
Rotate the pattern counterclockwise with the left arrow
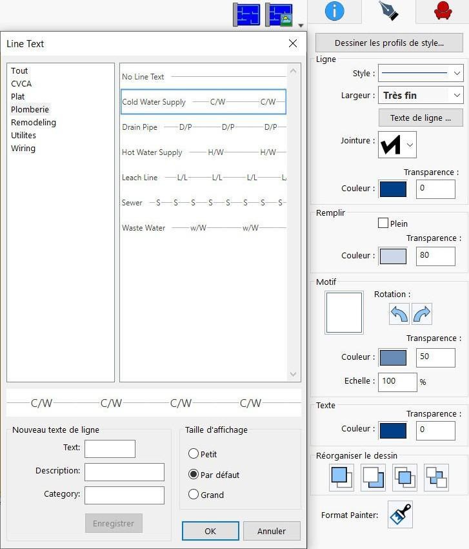(x=399, y=314)
